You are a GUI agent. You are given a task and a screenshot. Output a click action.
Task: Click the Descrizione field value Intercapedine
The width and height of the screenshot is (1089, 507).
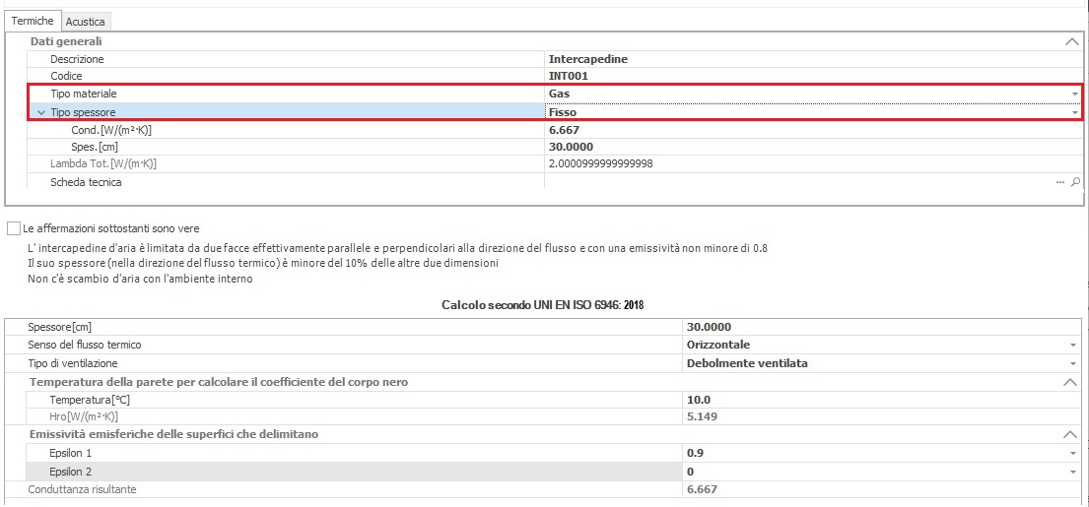pyautogui.click(x=588, y=59)
